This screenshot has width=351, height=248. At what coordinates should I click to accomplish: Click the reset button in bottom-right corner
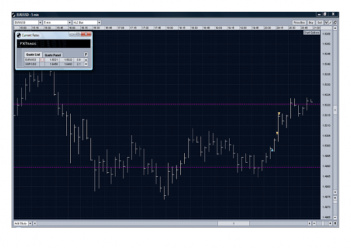[x=335, y=223]
